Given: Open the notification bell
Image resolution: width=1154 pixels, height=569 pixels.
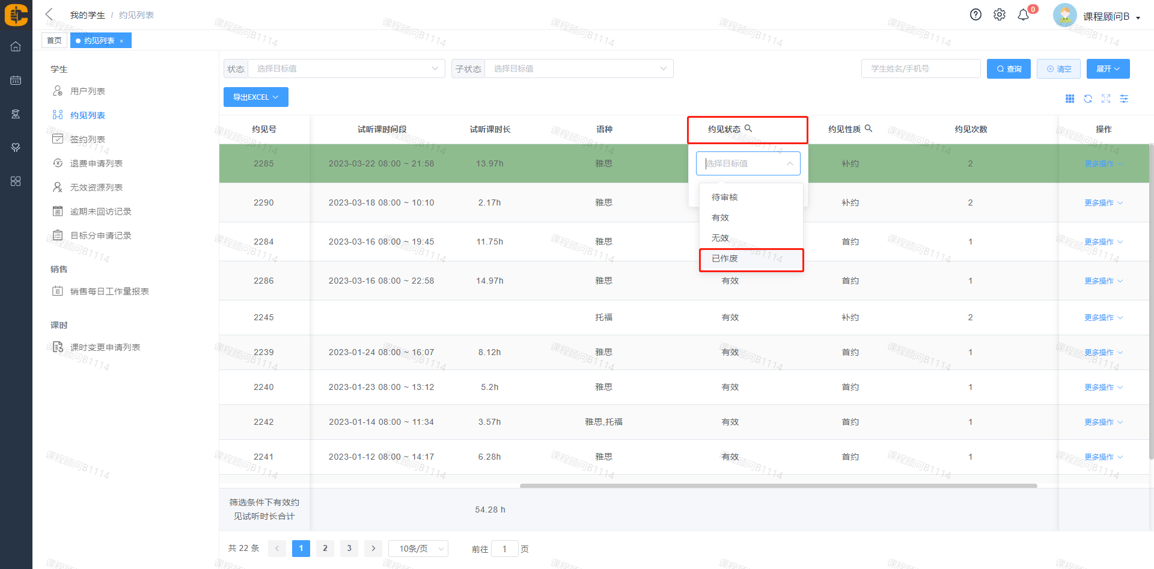Looking at the screenshot, I should 1023,15.
